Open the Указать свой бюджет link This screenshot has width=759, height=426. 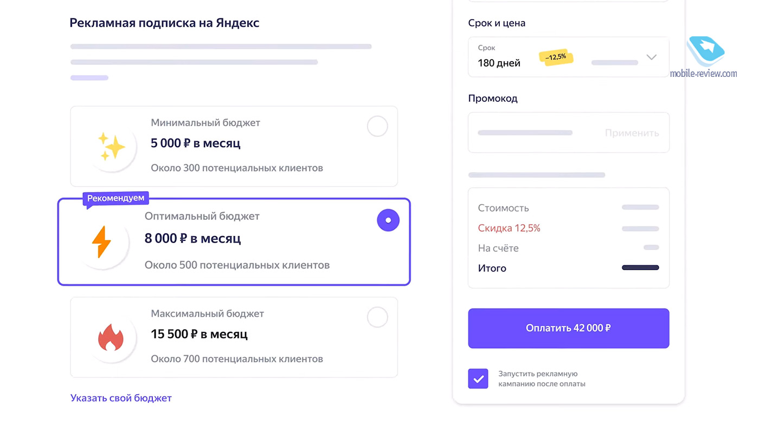click(121, 398)
